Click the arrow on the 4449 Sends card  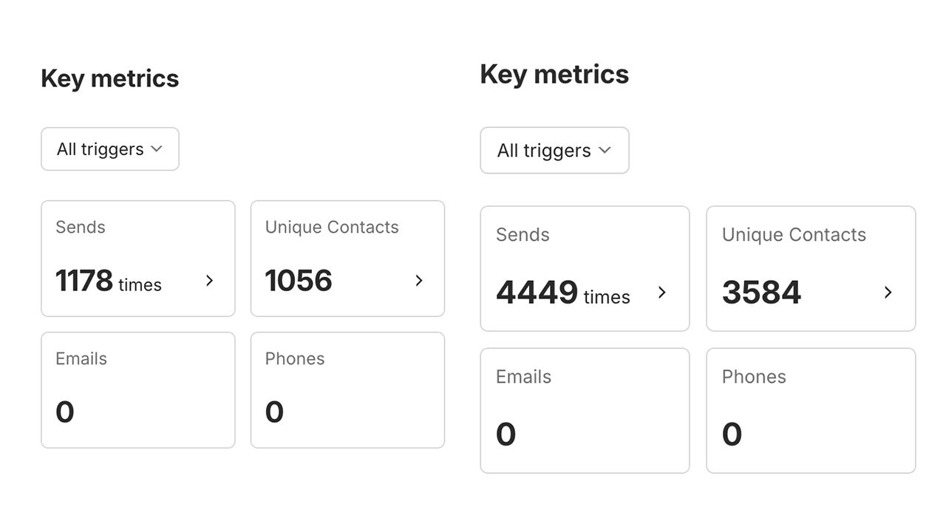662,293
